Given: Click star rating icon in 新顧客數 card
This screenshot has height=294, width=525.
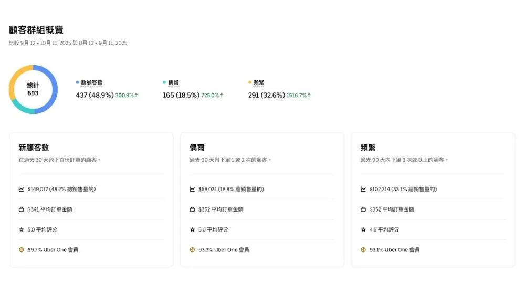Looking at the screenshot, I should click(22, 229).
